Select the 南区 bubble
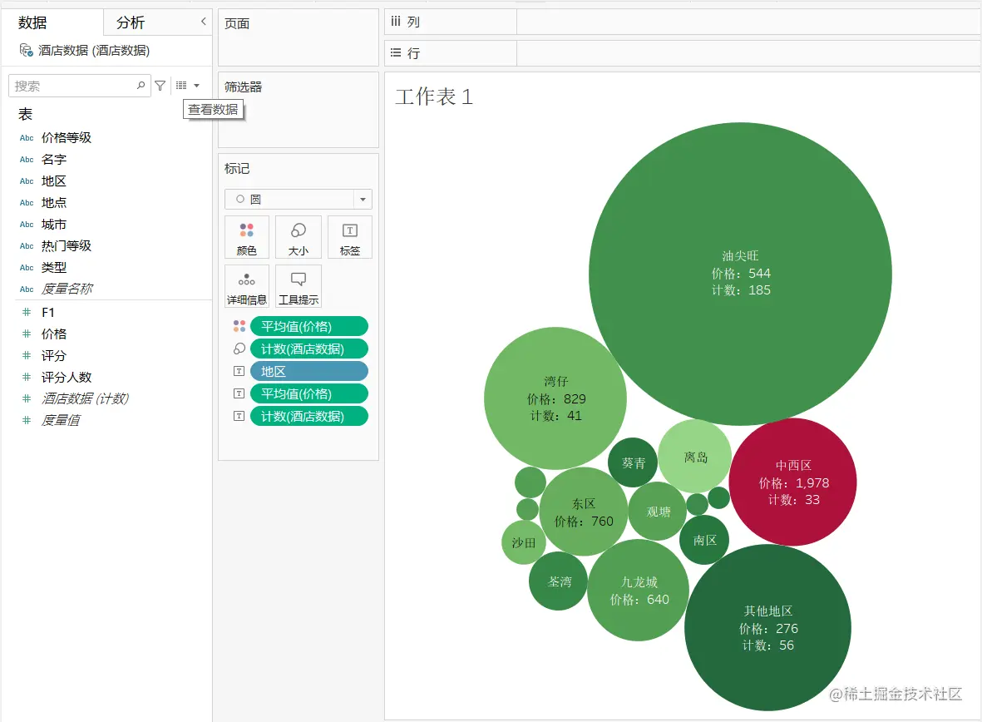 704,540
